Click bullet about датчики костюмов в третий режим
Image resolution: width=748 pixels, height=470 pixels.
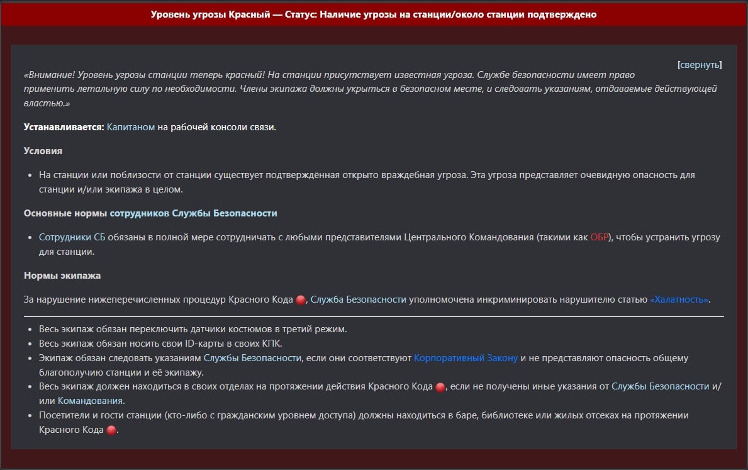click(x=193, y=329)
